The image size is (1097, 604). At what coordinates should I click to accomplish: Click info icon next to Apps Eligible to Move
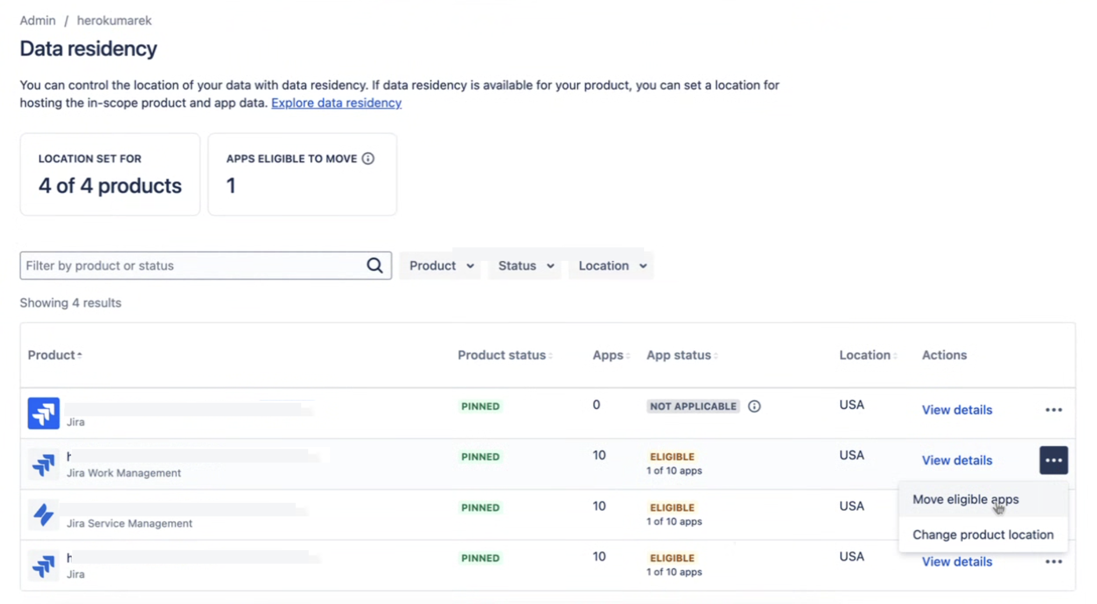click(368, 158)
